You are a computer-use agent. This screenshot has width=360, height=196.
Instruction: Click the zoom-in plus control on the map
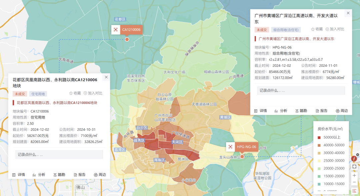(x=354, y=175)
